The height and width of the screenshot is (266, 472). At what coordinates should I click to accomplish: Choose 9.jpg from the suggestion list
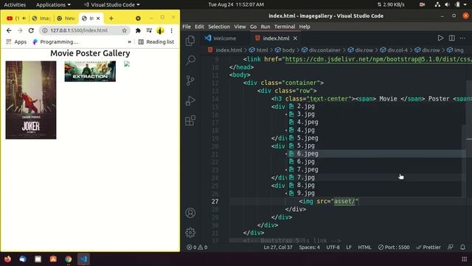(x=376, y=194)
